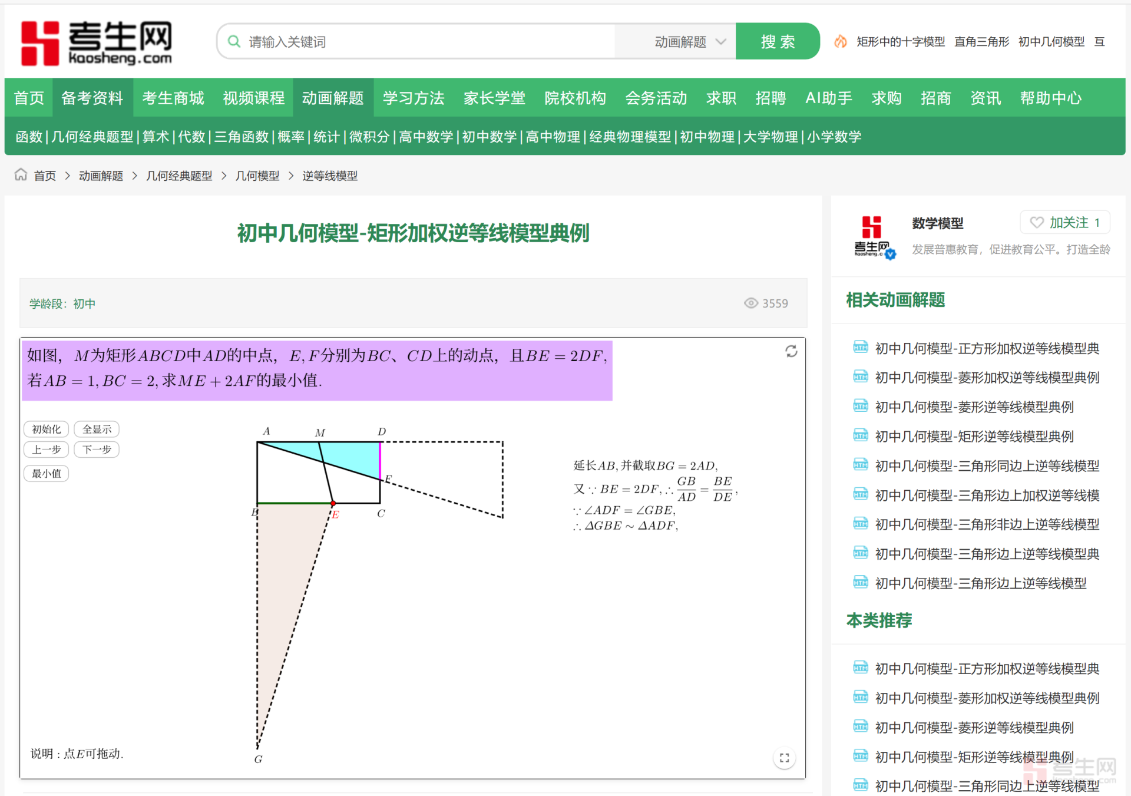The image size is (1131, 796).
Task: Click the flame hot-topics icon
Action: (x=841, y=41)
